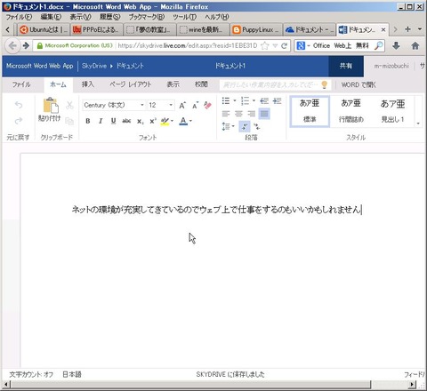Open the ページ レイアウト ribbon tab
The image size is (427, 391).
tap(131, 84)
